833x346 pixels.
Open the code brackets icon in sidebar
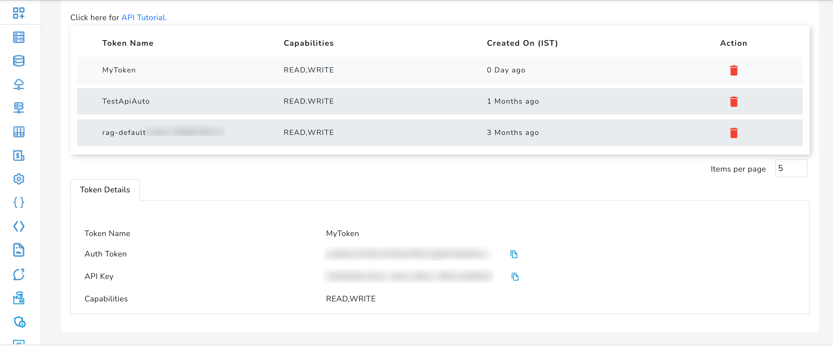click(x=19, y=226)
